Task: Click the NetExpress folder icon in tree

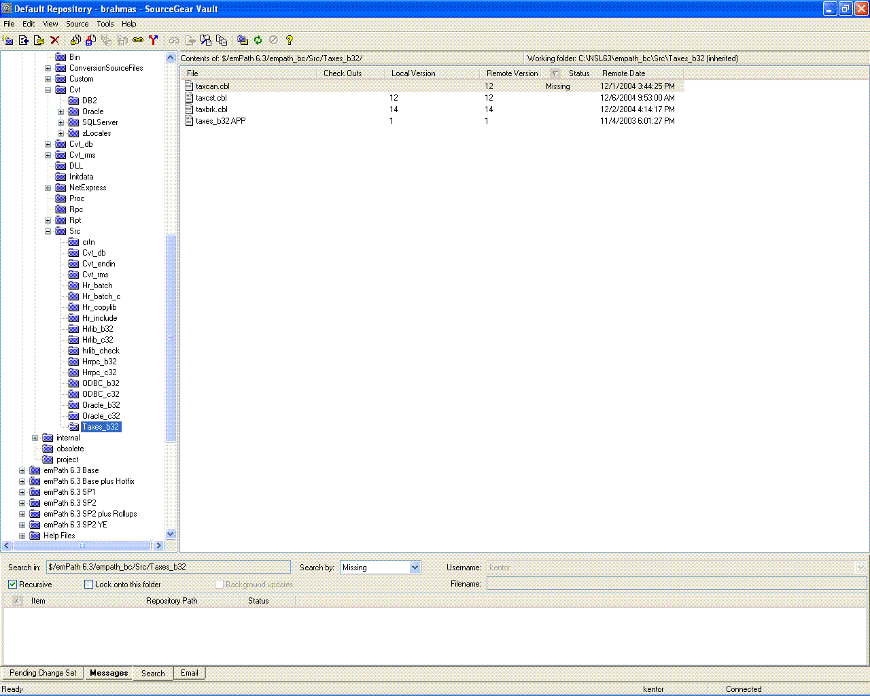Action: click(x=60, y=188)
